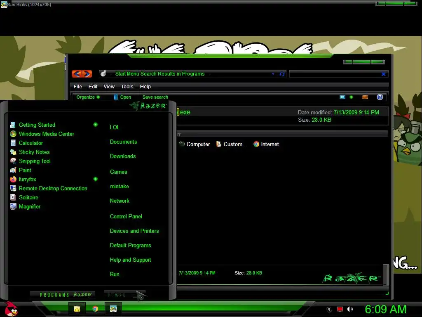Screen dimensions: 422x317
Task: Launch Getting Started from Start menu
Action: (x=37, y=125)
